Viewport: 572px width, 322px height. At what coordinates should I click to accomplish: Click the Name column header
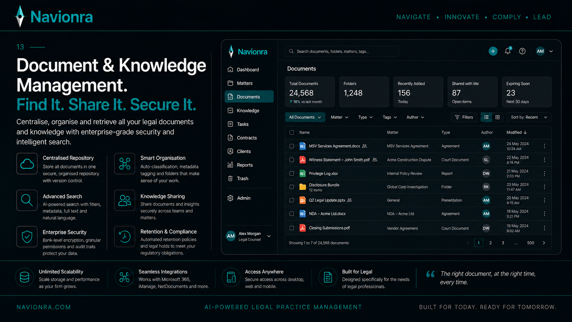click(304, 132)
